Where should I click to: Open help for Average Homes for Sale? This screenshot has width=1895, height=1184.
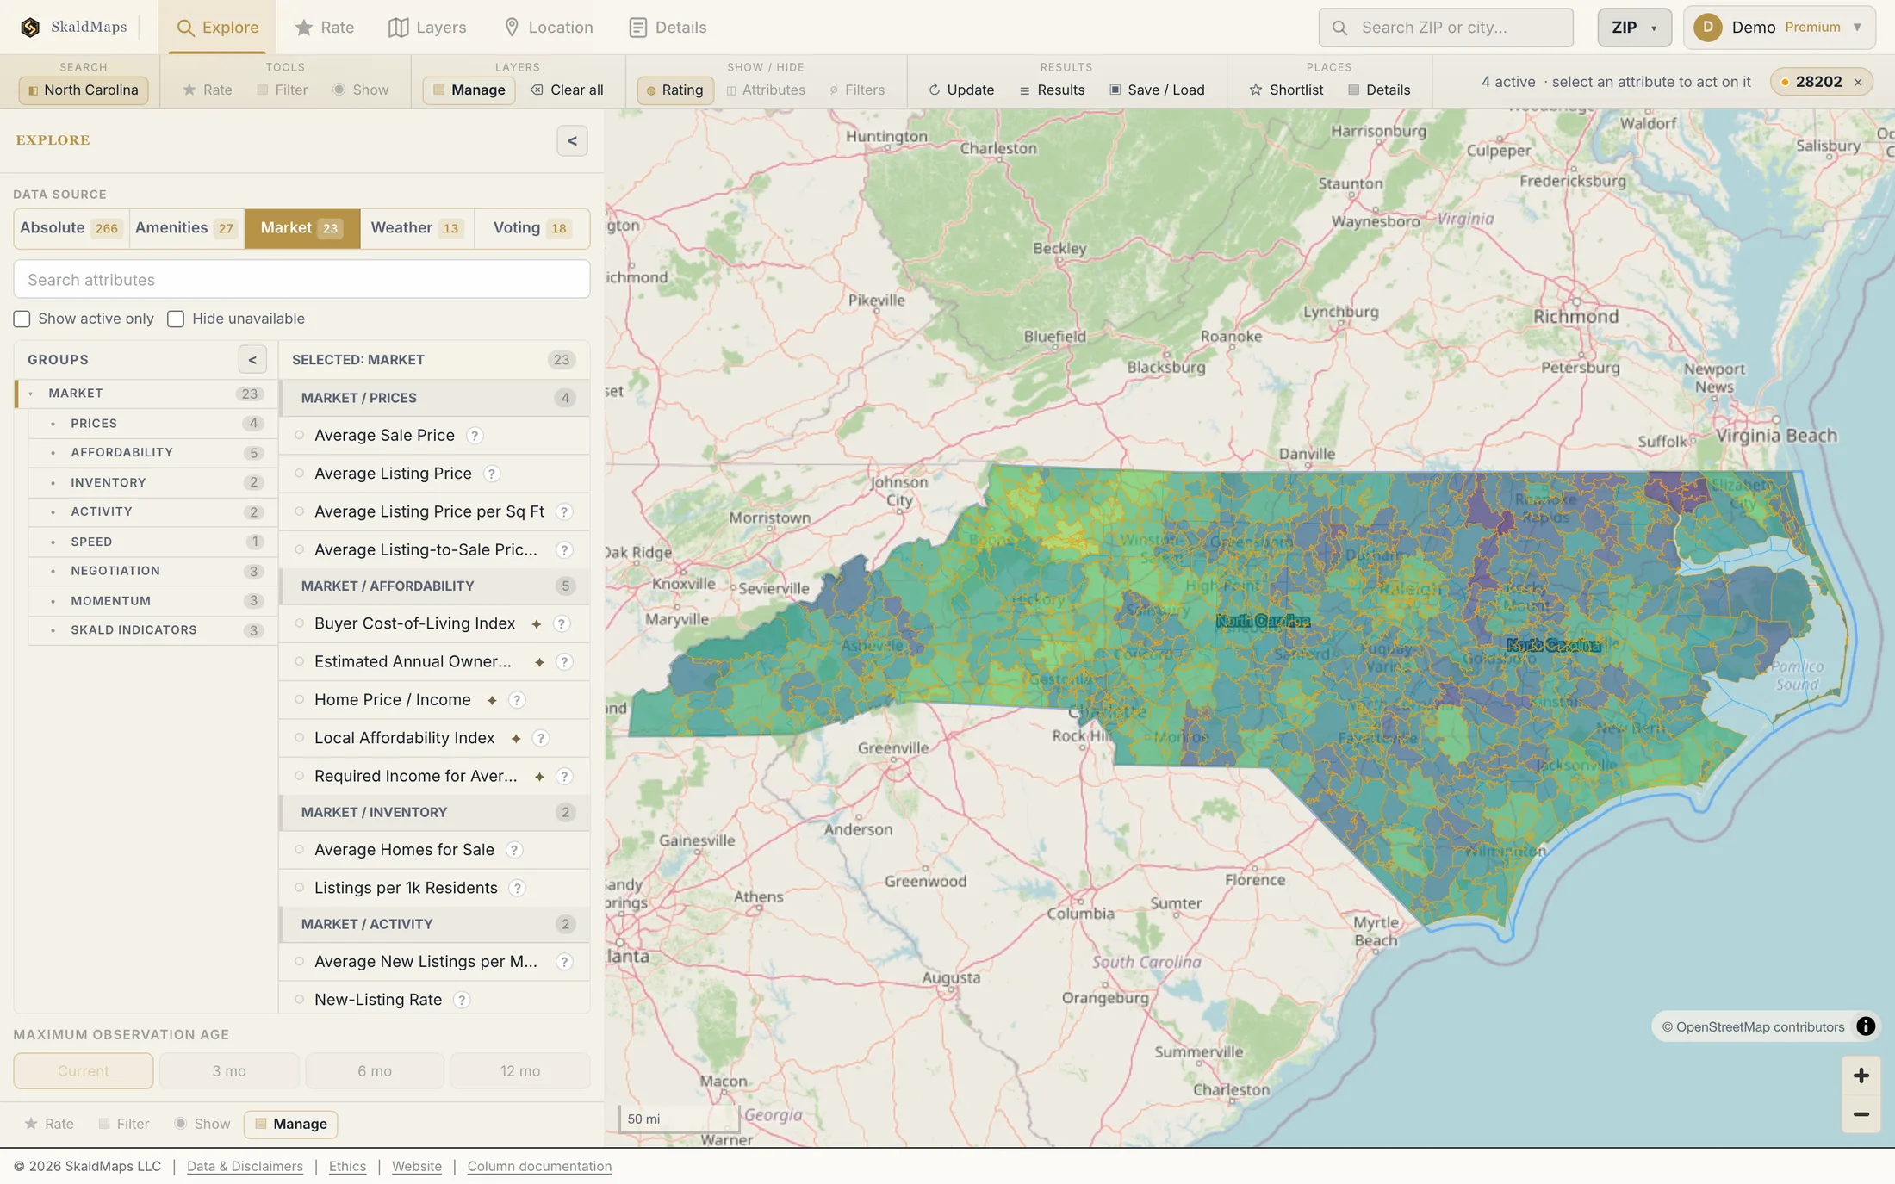[x=513, y=850]
